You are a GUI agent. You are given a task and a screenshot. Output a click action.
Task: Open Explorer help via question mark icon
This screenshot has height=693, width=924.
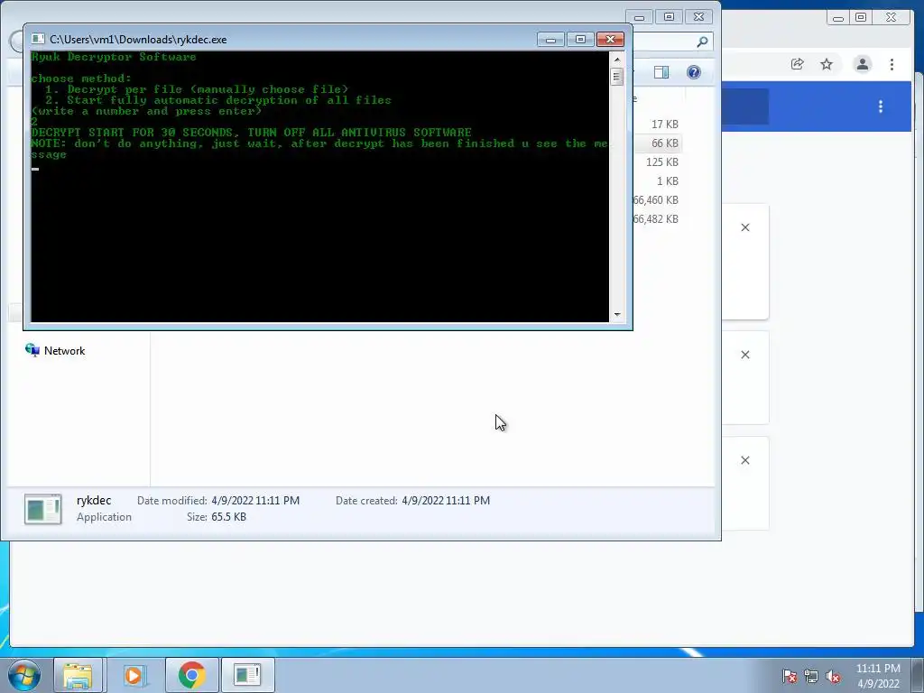694,72
